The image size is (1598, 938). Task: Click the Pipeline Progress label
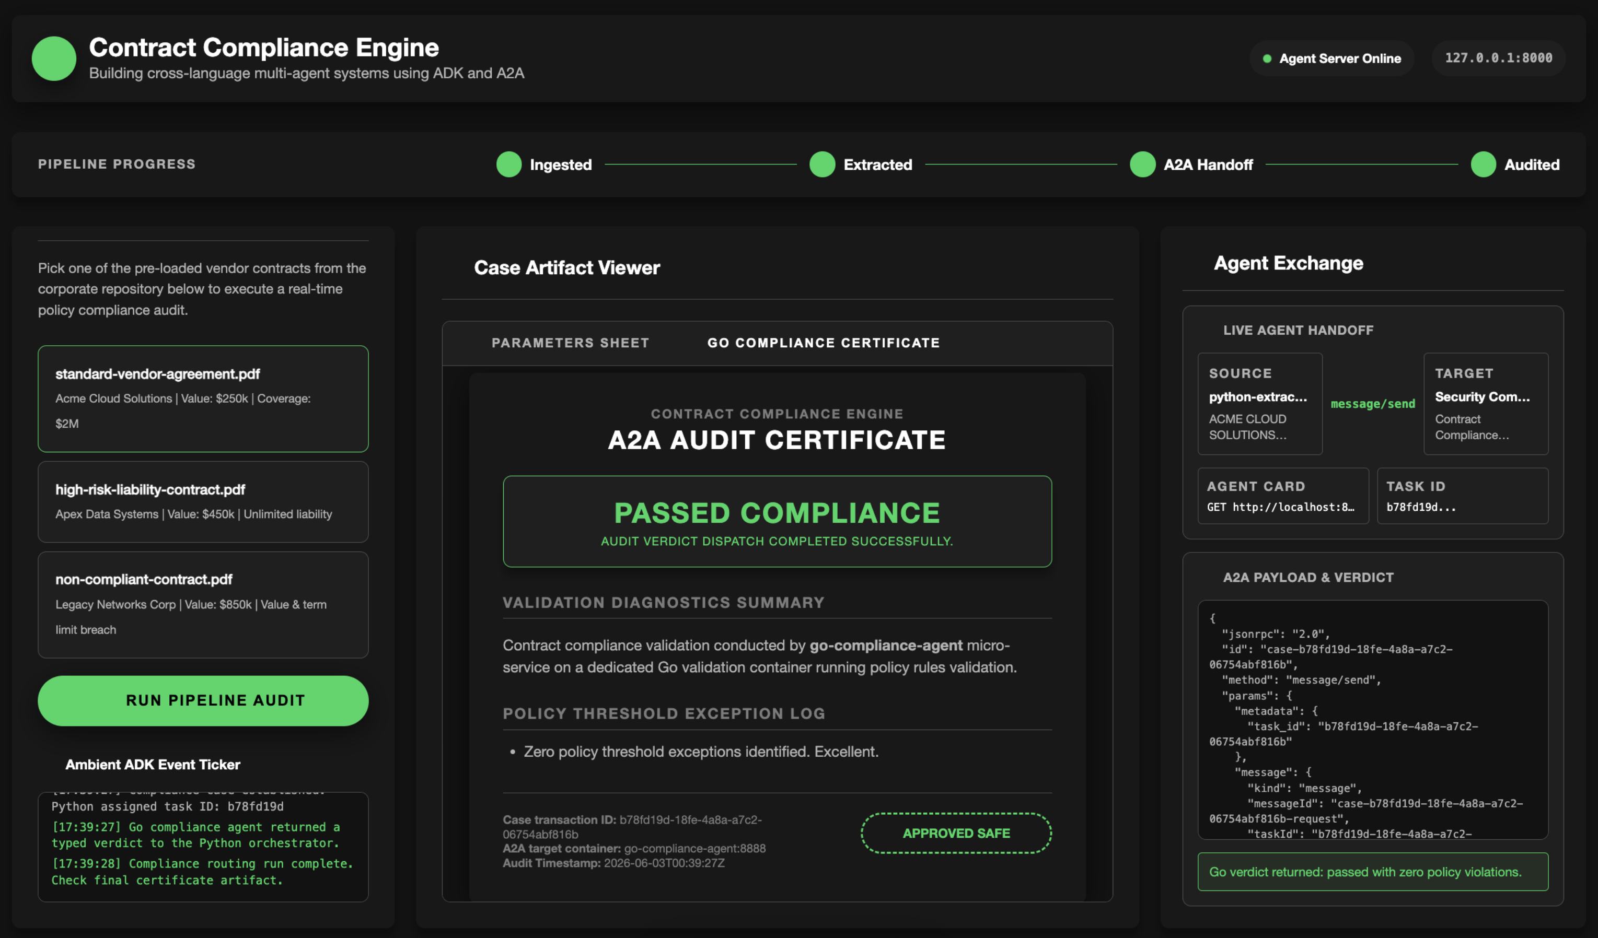117,164
